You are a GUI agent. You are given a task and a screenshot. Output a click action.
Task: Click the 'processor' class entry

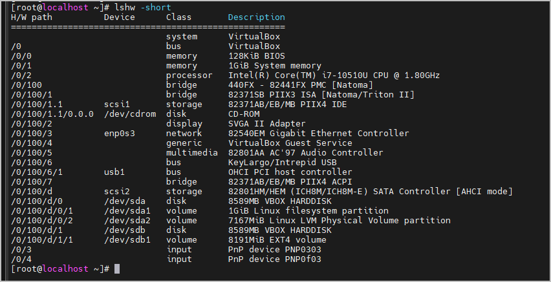(x=189, y=76)
